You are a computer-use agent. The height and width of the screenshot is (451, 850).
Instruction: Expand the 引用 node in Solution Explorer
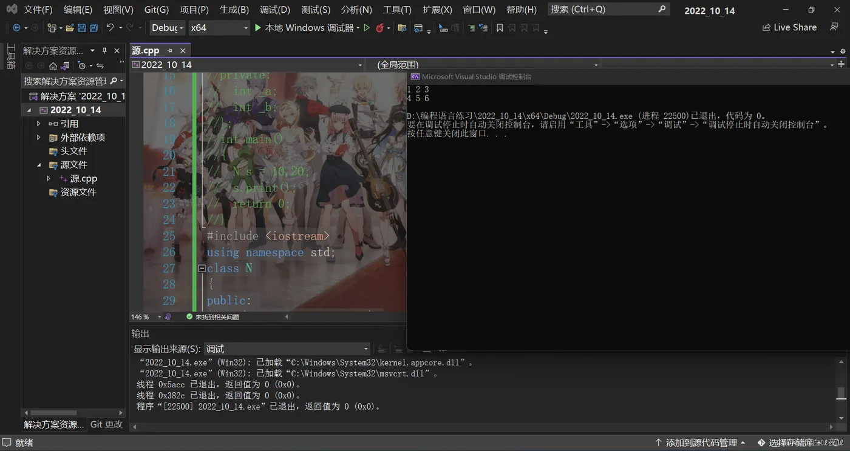pos(39,124)
